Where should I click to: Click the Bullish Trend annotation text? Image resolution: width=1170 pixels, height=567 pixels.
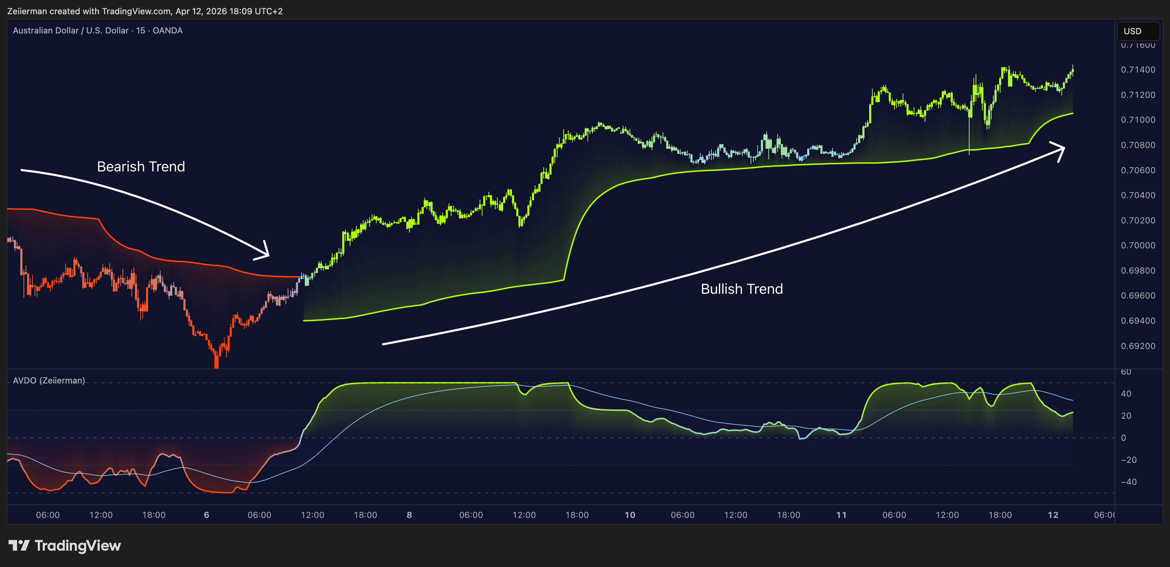click(742, 289)
